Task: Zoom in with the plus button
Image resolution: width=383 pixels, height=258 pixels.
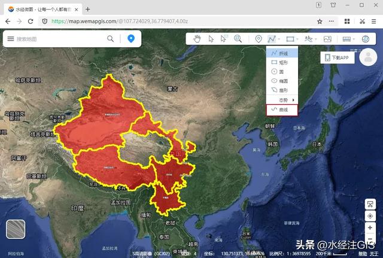Action: click(370, 227)
